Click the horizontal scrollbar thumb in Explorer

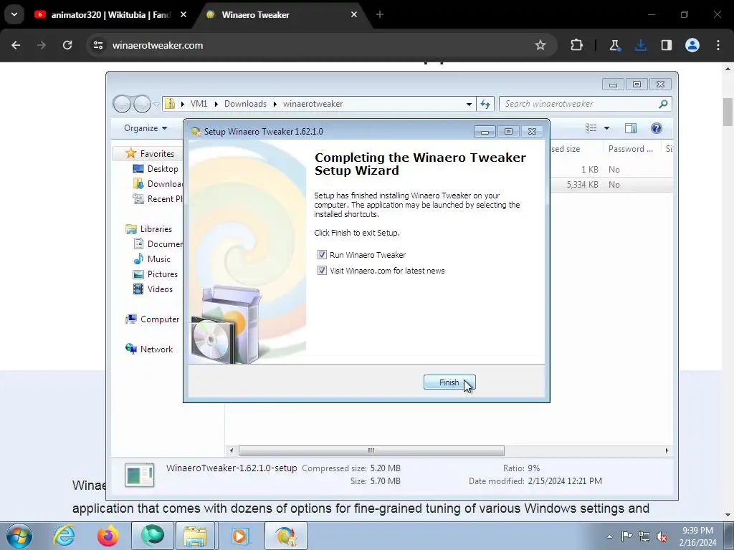tap(371, 450)
